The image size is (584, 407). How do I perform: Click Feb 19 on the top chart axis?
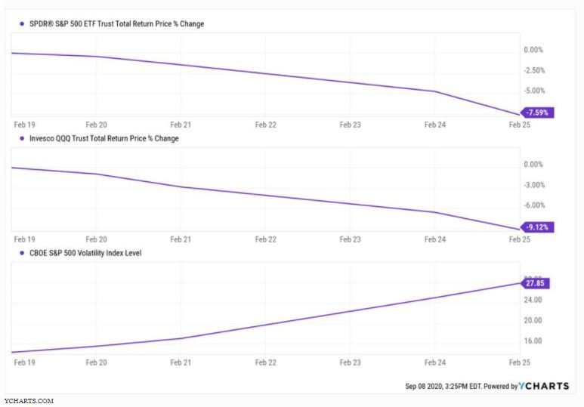pyautogui.click(x=25, y=125)
